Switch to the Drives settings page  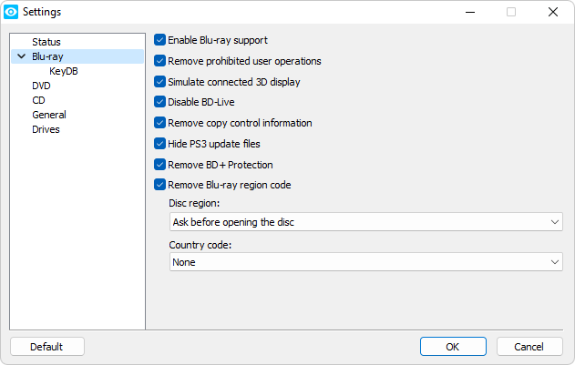(x=46, y=129)
